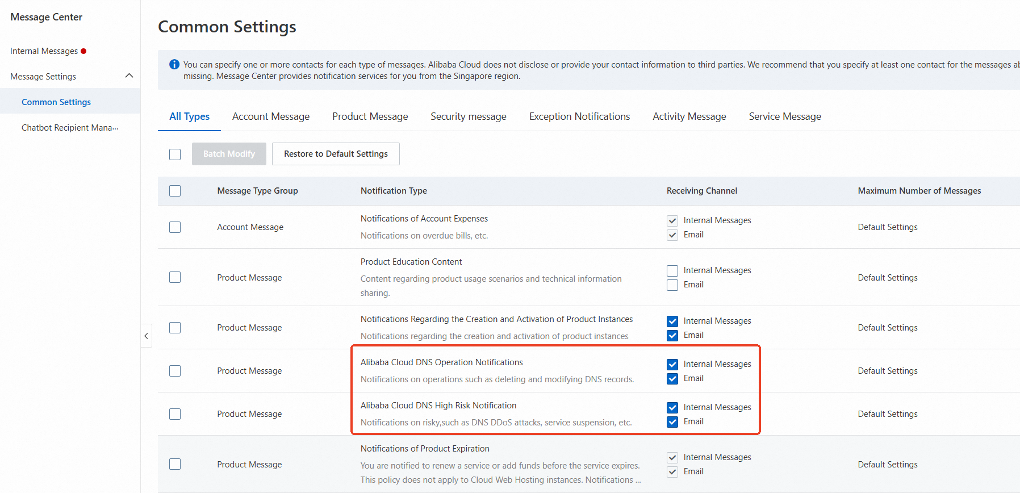Select the Notifications of Product Expiration row checkbox
The image size is (1020, 493).
tap(175, 464)
